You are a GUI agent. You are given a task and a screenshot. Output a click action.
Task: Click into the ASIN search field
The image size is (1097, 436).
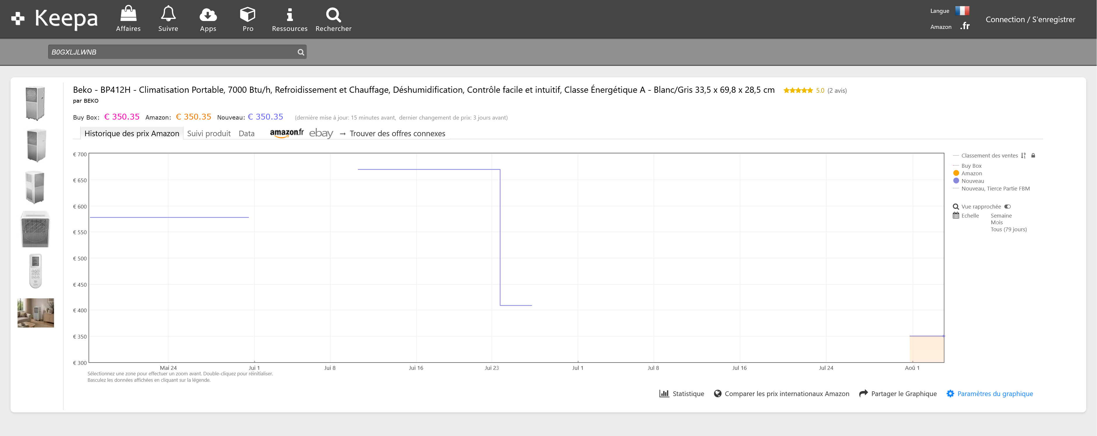point(172,52)
